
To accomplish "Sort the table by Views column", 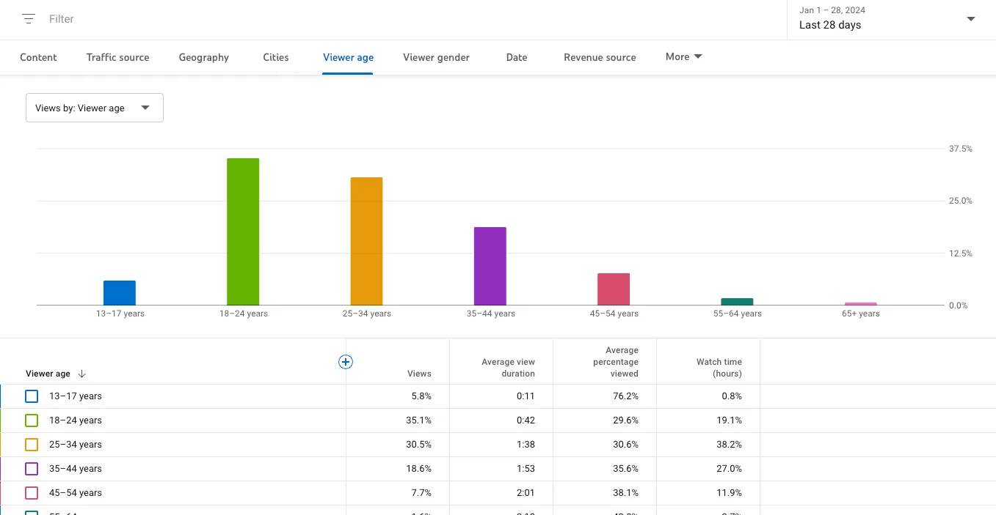I will click(x=418, y=374).
